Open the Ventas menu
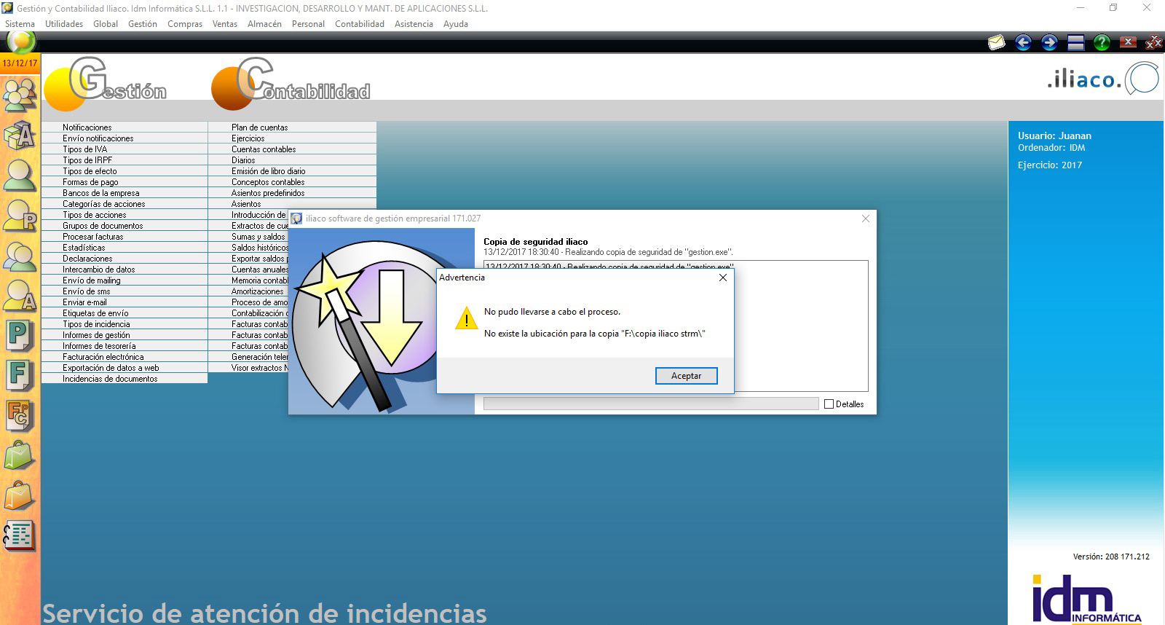This screenshot has height=625, width=1165. click(x=225, y=24)
